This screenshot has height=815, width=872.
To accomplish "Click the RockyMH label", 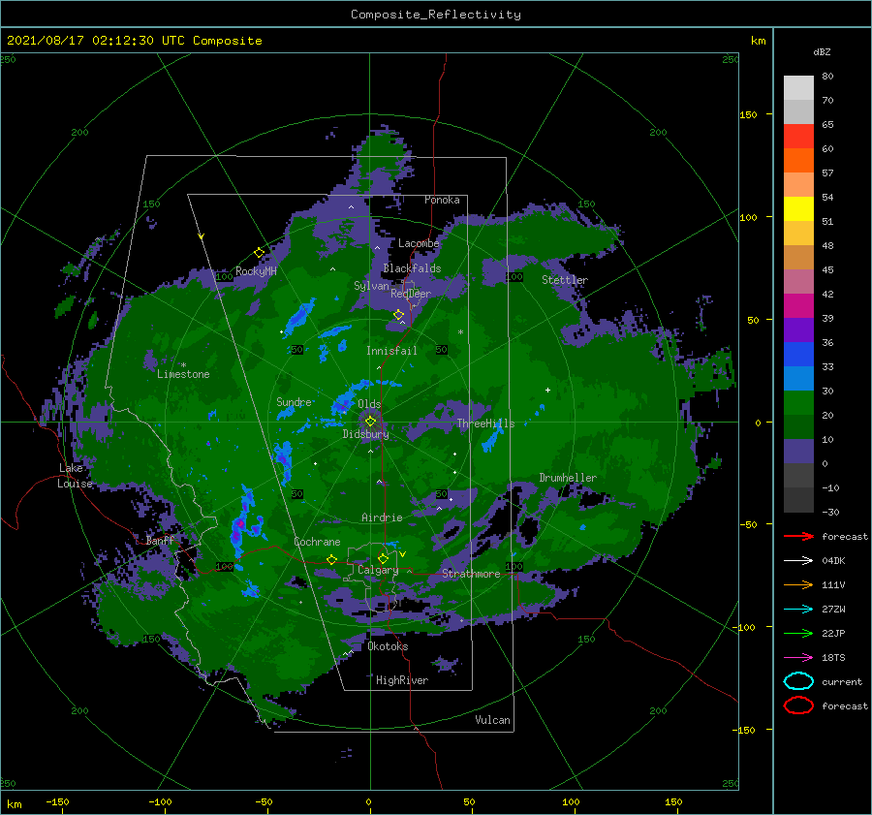I will (256, 271).
